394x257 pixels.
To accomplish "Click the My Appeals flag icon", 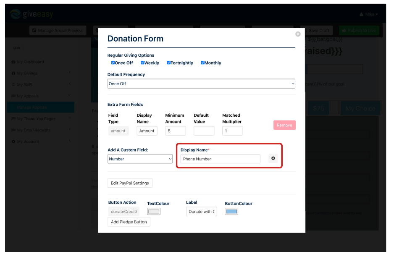I will pyautogui.click(x=13, y=95).
